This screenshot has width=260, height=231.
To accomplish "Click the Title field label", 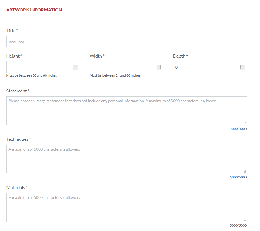I will click(x=11, y=30).
